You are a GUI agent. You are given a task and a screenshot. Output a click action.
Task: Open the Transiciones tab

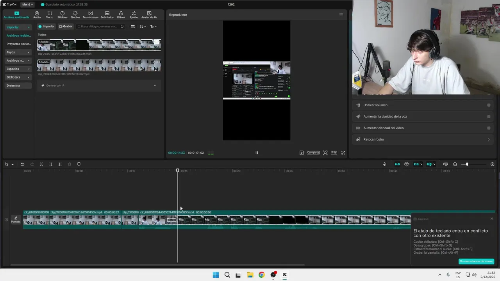click(x=91, y=15)
